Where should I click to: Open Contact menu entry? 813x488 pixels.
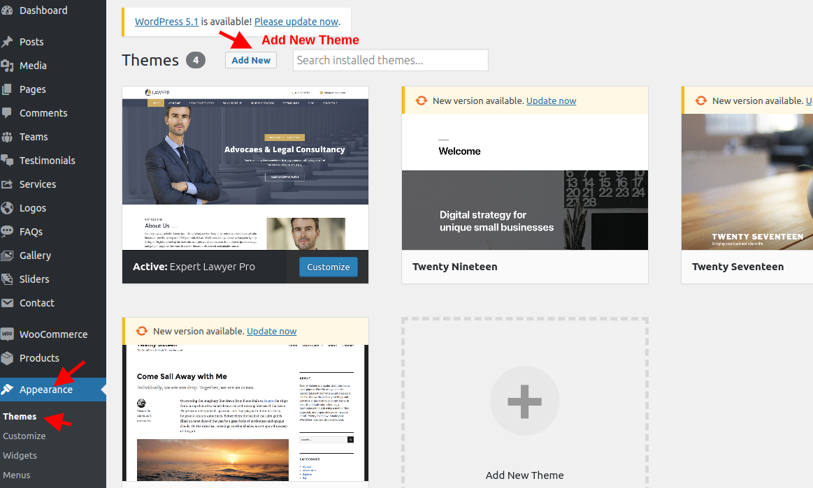tap(37, 303)
